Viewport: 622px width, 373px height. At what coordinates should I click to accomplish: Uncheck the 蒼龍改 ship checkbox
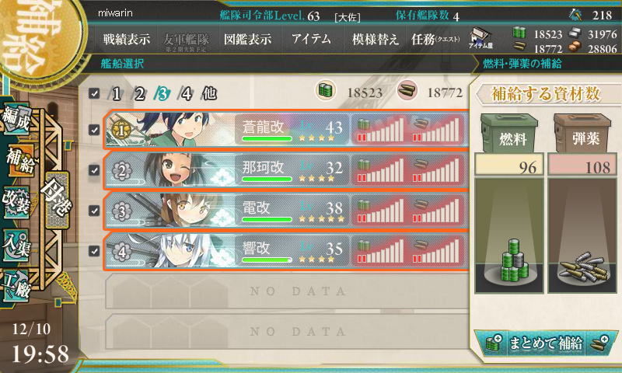(x=94, y=130)
